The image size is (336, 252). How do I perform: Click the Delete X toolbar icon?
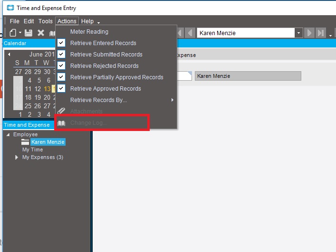coord(41,33)
